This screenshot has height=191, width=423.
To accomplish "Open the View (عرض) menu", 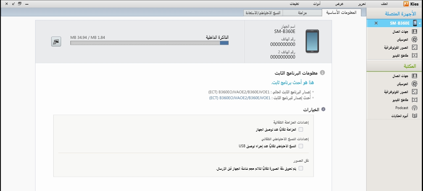I will point(339,4).
